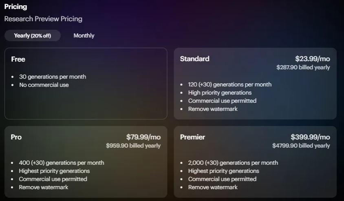Image resolution: width=344 pixels, height=201 pixels.
Task: Click the $399.99/mo Premier price
Action: coord(310,137)
